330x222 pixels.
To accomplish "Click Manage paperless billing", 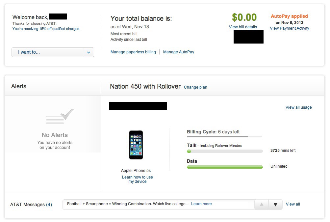I will pos(133,52).
